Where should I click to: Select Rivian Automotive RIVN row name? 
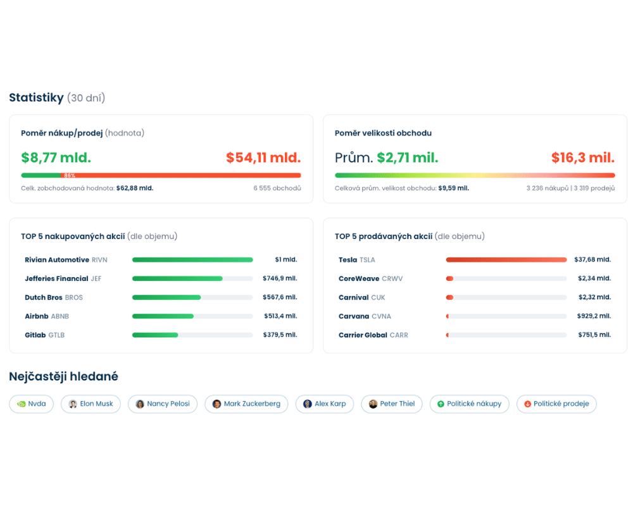(x=66, y=260)
